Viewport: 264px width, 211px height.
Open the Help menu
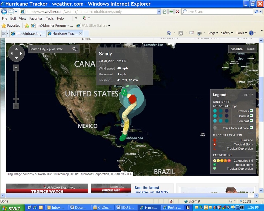point(60,18)
